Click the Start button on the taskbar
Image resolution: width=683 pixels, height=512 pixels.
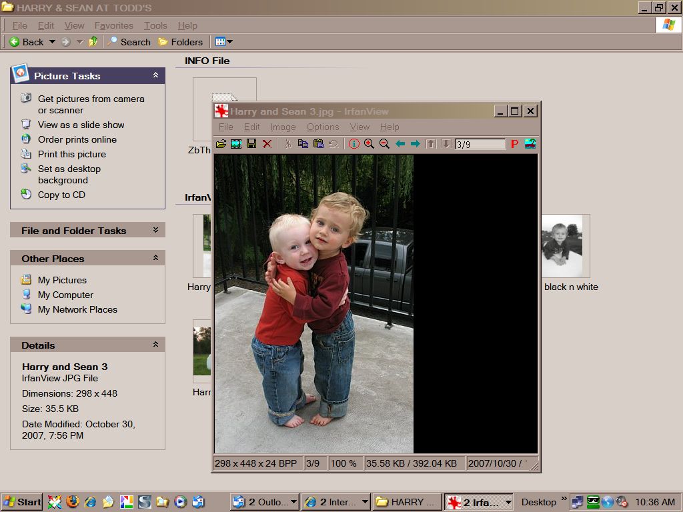(x=22, y=502)
